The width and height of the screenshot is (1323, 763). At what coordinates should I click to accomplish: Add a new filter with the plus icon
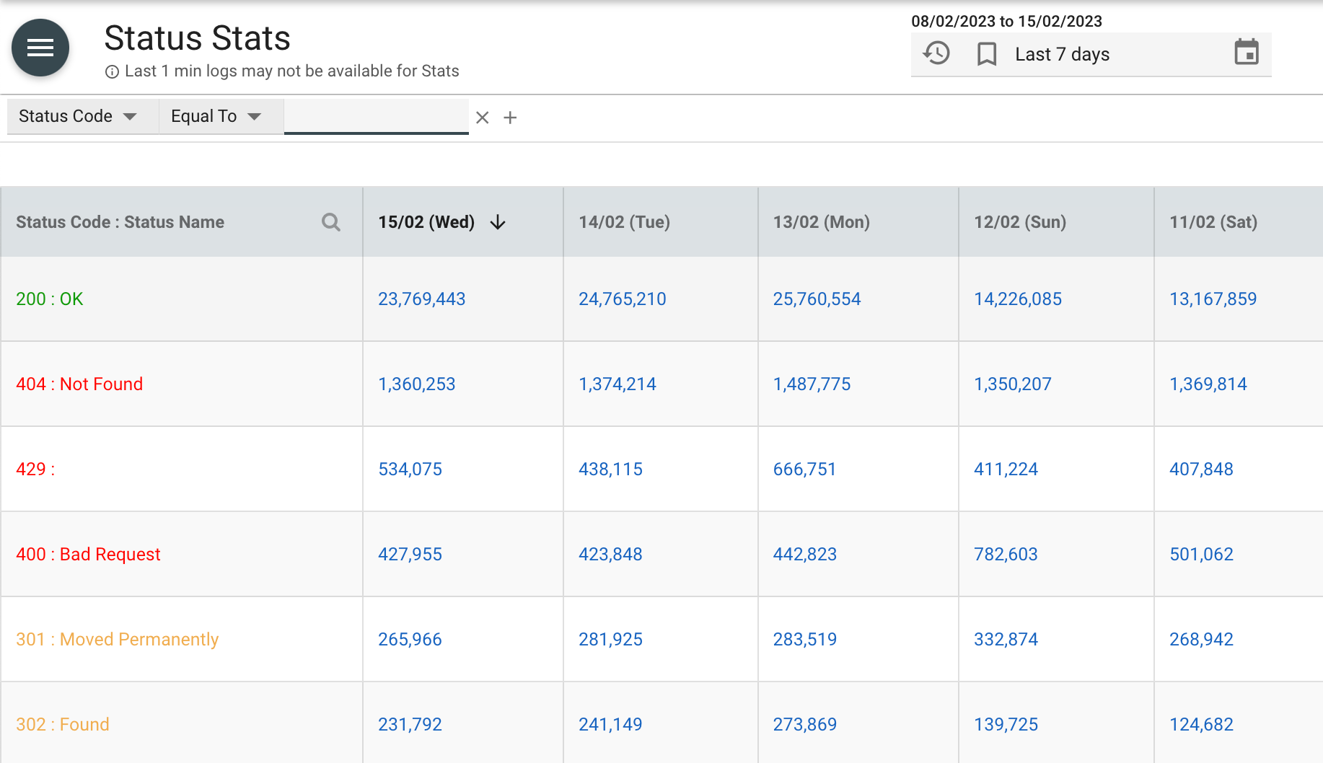tap(511, 117)
